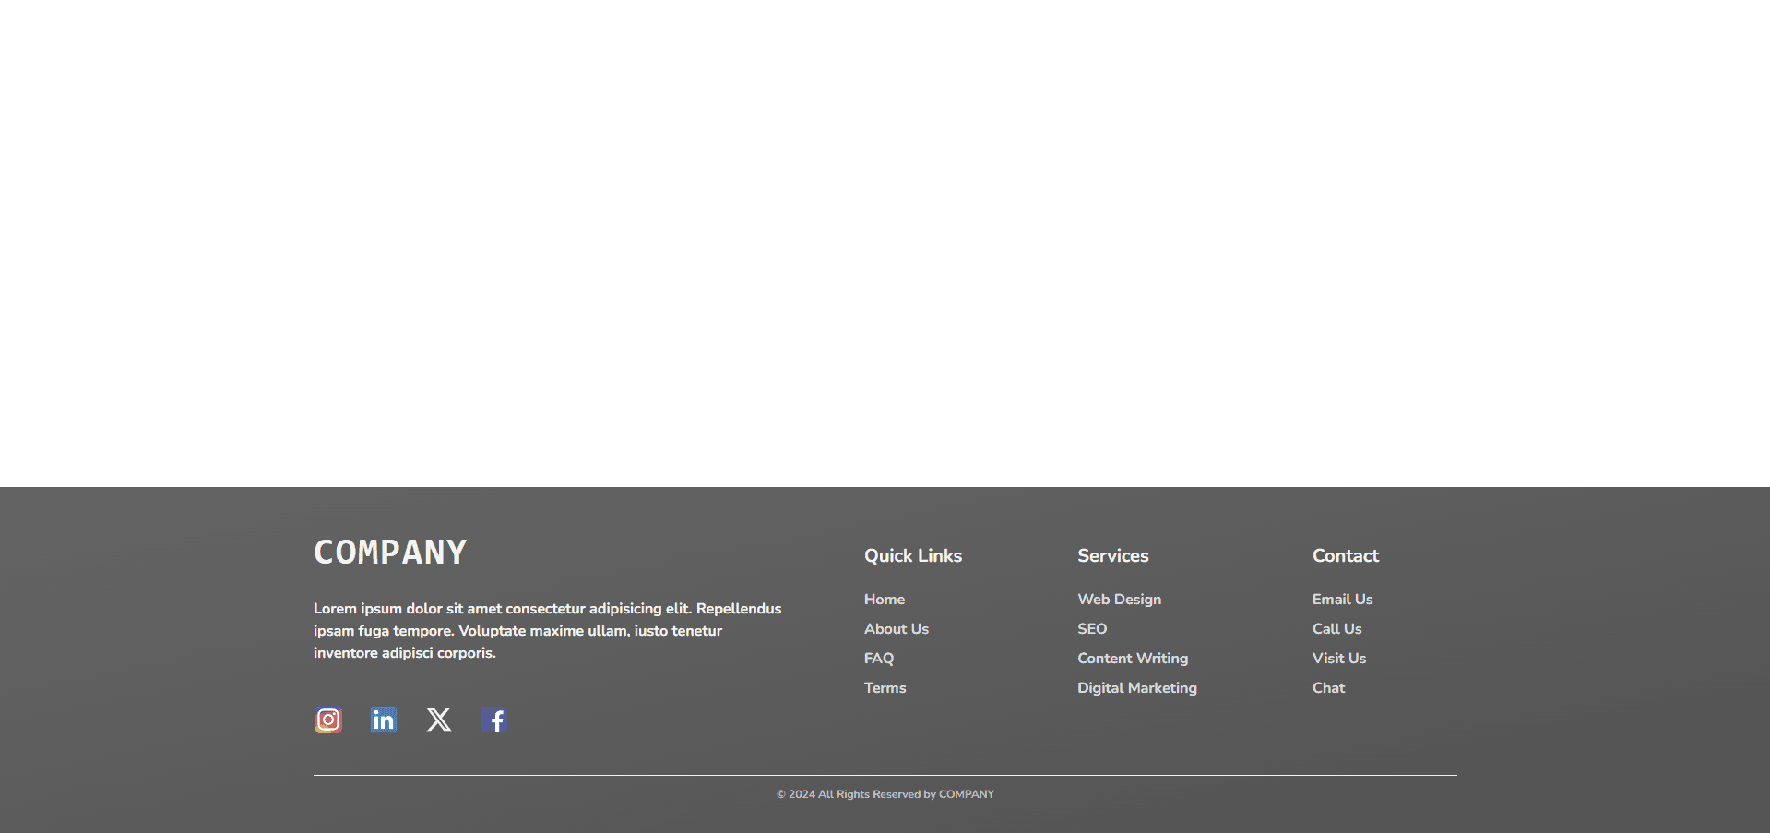Viewport: 1770px width, 833px height.
Task: Click the COMPANY logo in footer
Action: pyautogui.click(x=390, y=553)
